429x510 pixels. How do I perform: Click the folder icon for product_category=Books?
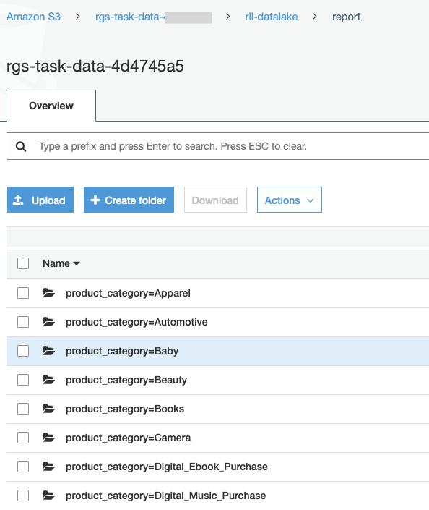point(48,409)
